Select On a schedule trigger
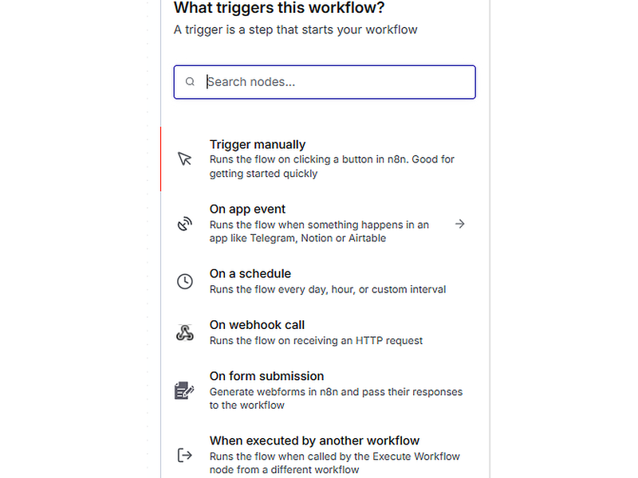Screen dimensions: 638x478 tap(325, 281)
